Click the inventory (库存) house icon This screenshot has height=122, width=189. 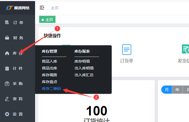(7, 53)
